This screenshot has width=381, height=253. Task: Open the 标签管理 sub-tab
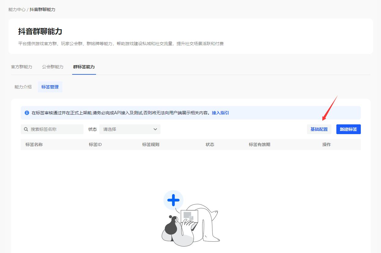(x=50, y=87)
